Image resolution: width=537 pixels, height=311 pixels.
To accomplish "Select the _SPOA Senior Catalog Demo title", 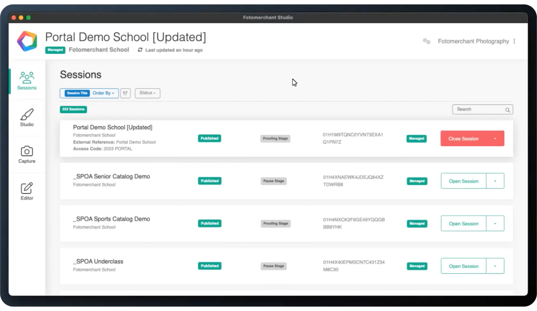I will click(111, 176).
